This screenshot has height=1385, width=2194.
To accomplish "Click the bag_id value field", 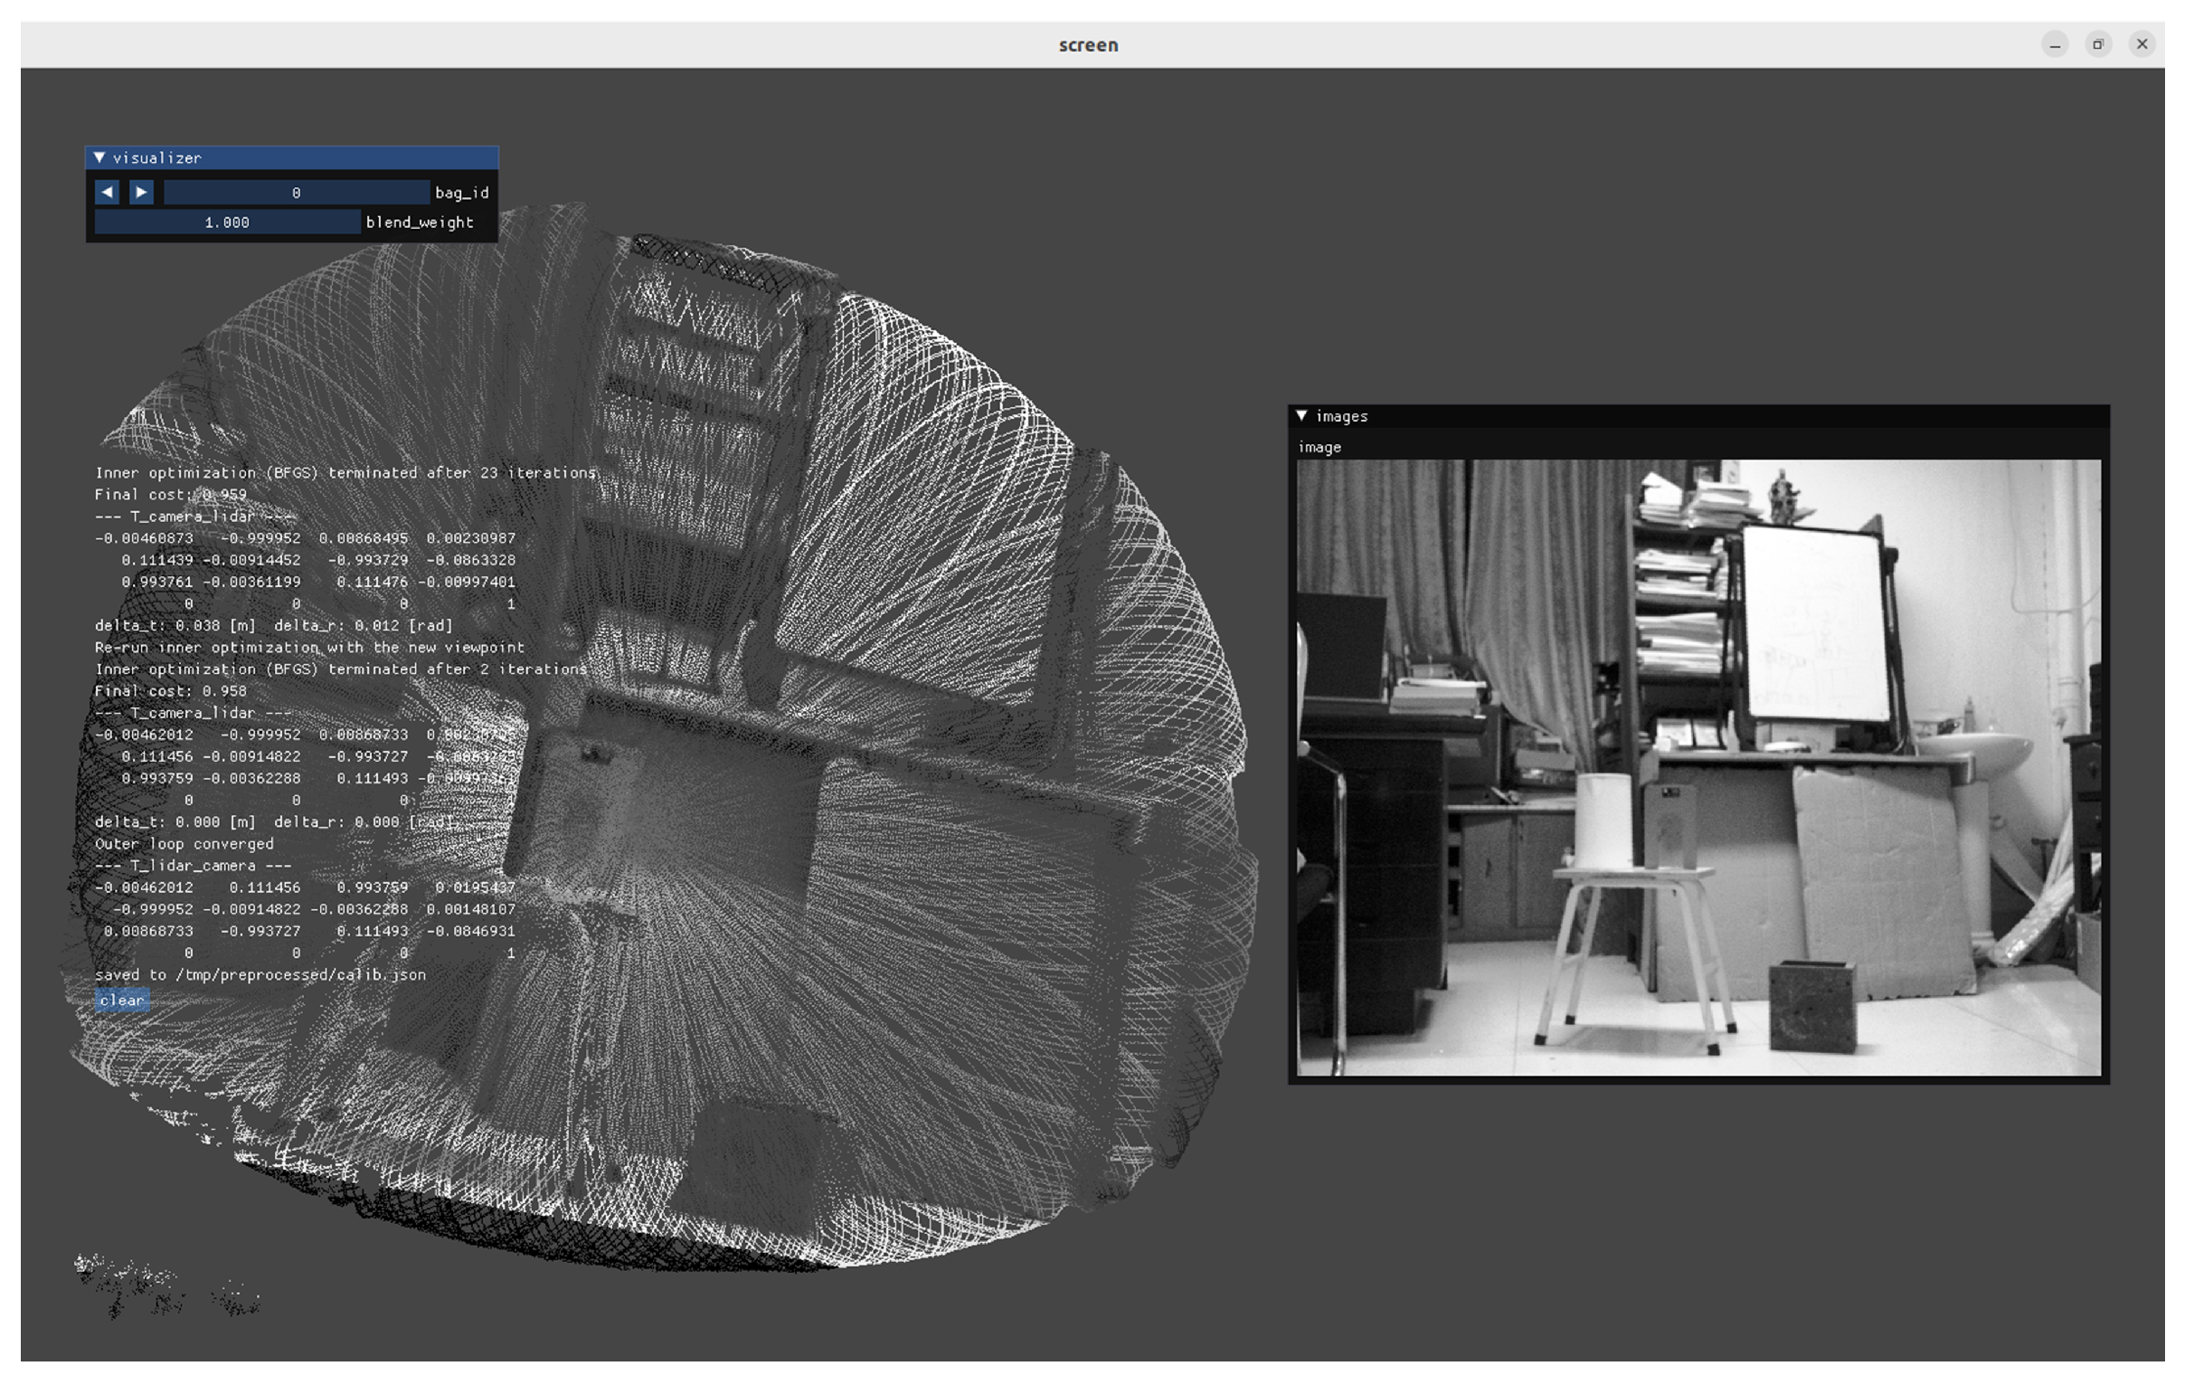I will [x=296, y=193].
